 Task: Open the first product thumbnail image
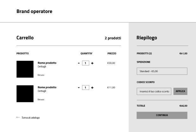coord(25,69)
